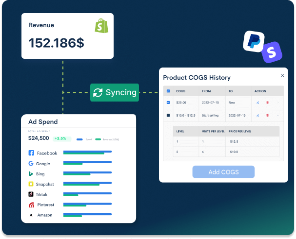Close the Product COGS History dialog
The height and width of the screenshot is (239, 296).
click(282, 75)
